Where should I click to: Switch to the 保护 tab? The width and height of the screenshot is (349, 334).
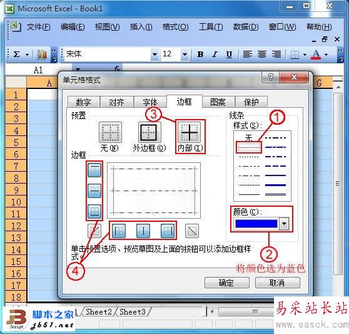[x=251, y=102]
